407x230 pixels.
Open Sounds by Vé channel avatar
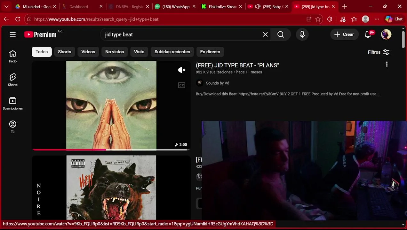point(199,83)
